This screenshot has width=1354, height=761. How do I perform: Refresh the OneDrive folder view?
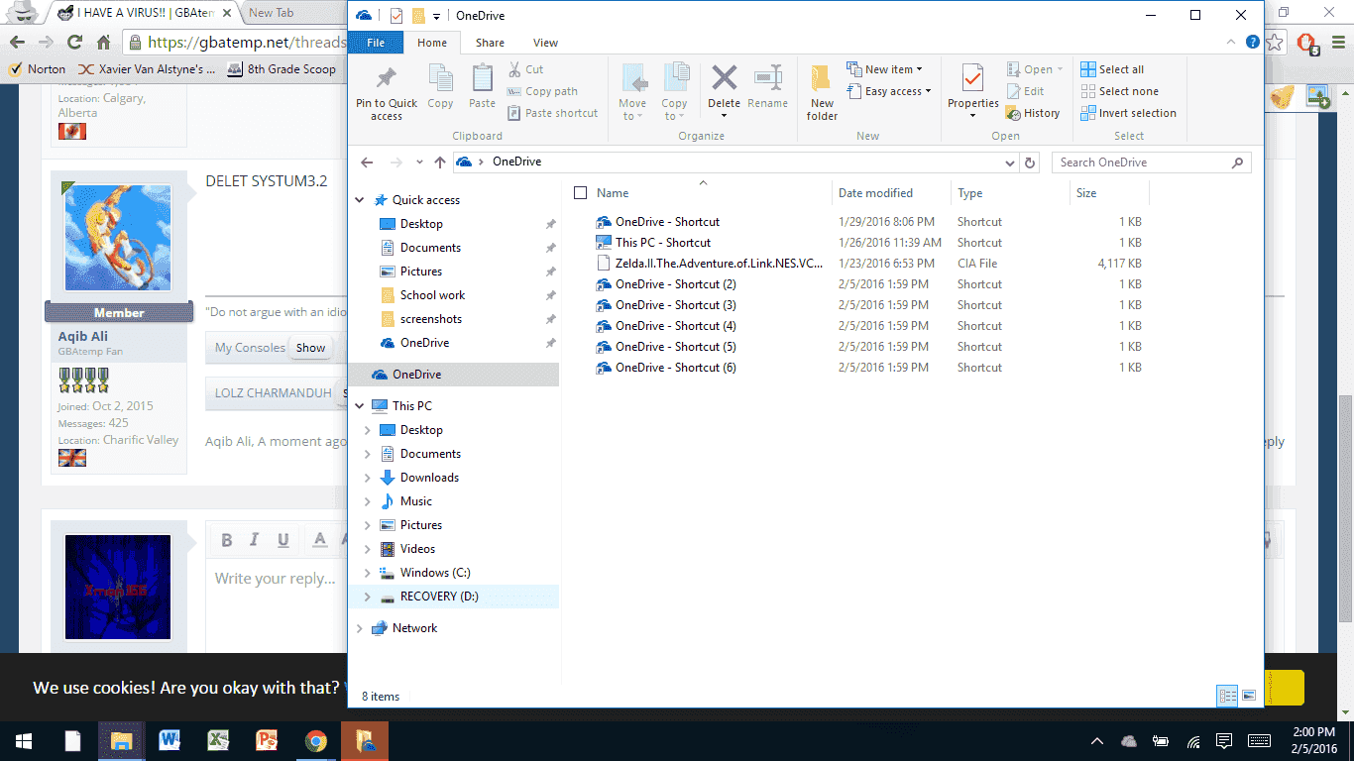coord(1030,163)
